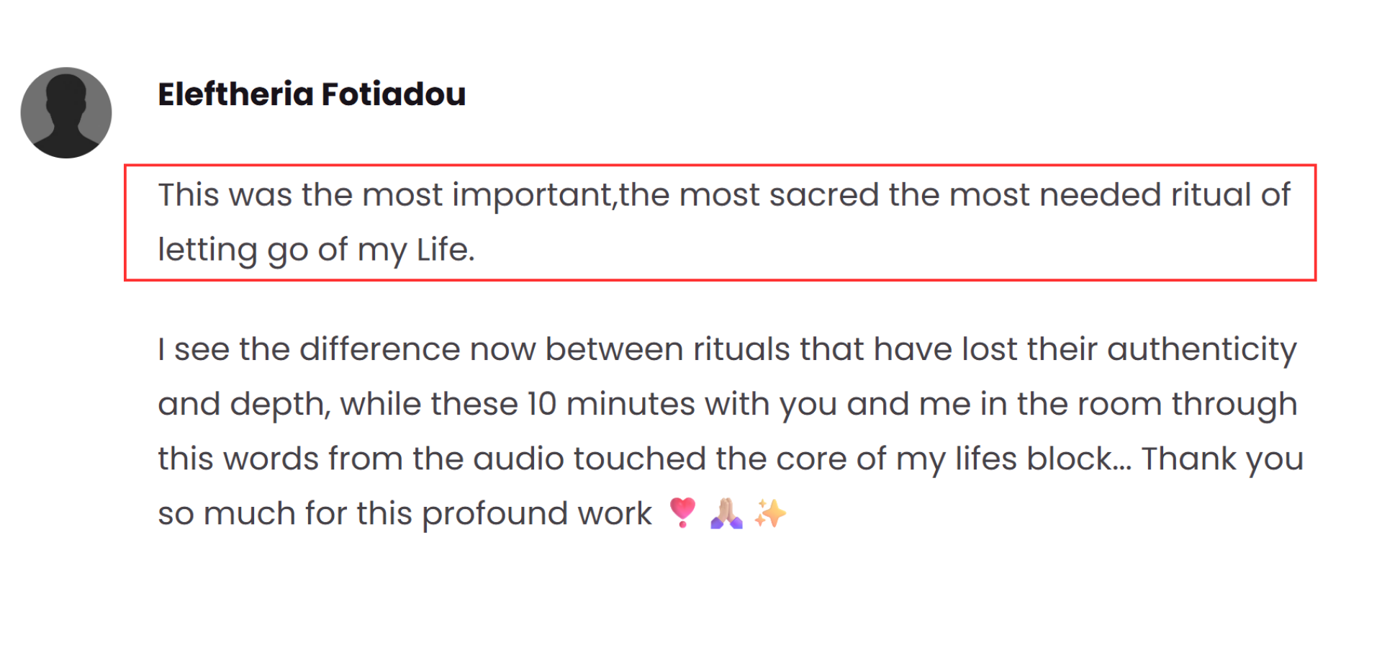This screenshot has width=1382, height=648.
Task: Click the praying hands emoji
Action: 726,513
